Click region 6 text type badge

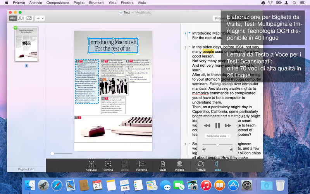(x=131, y=61)
